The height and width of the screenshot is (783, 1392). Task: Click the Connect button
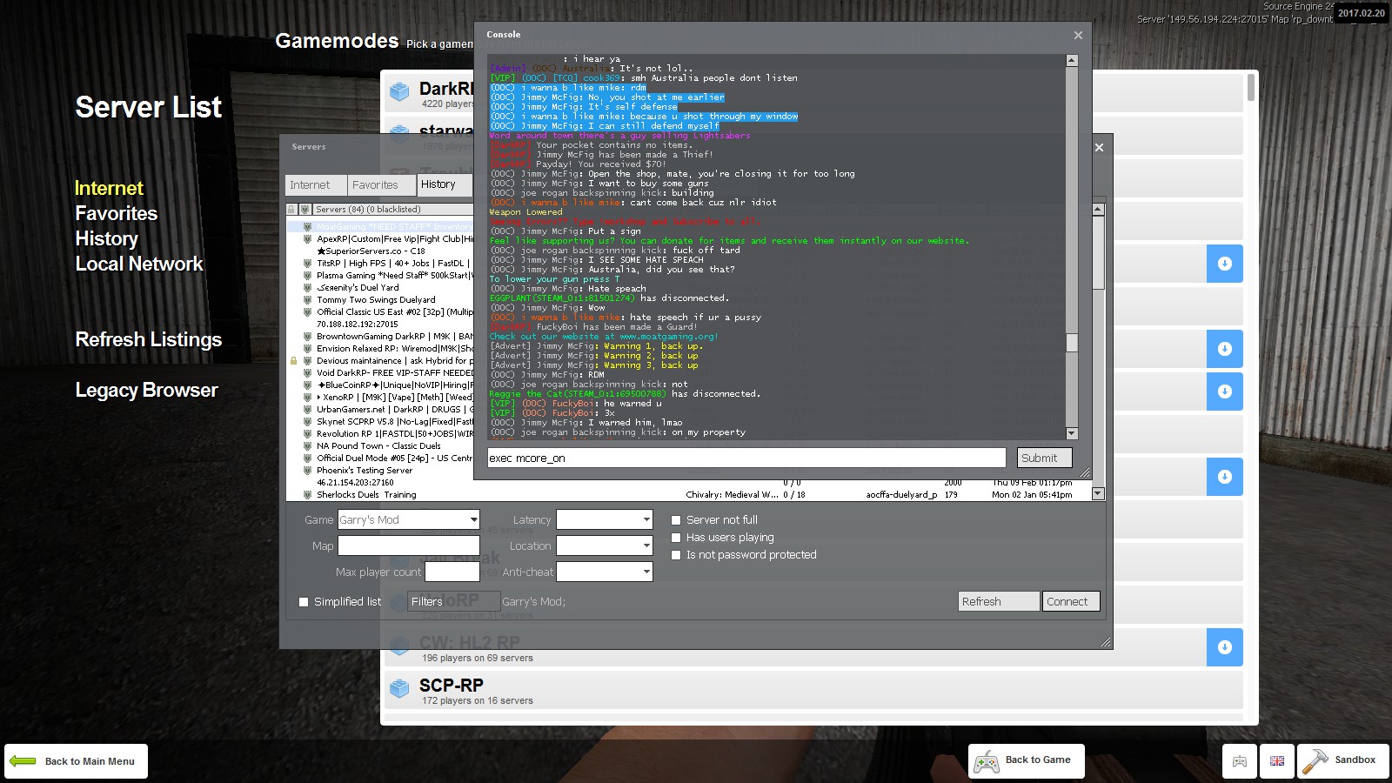pyautogui.click(x=1071, y=601)
